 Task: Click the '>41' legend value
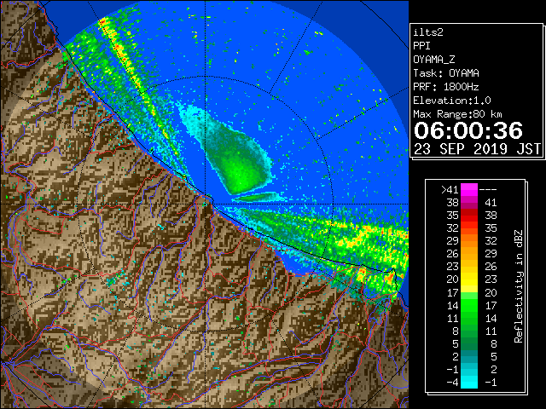[x=450, y=189]
